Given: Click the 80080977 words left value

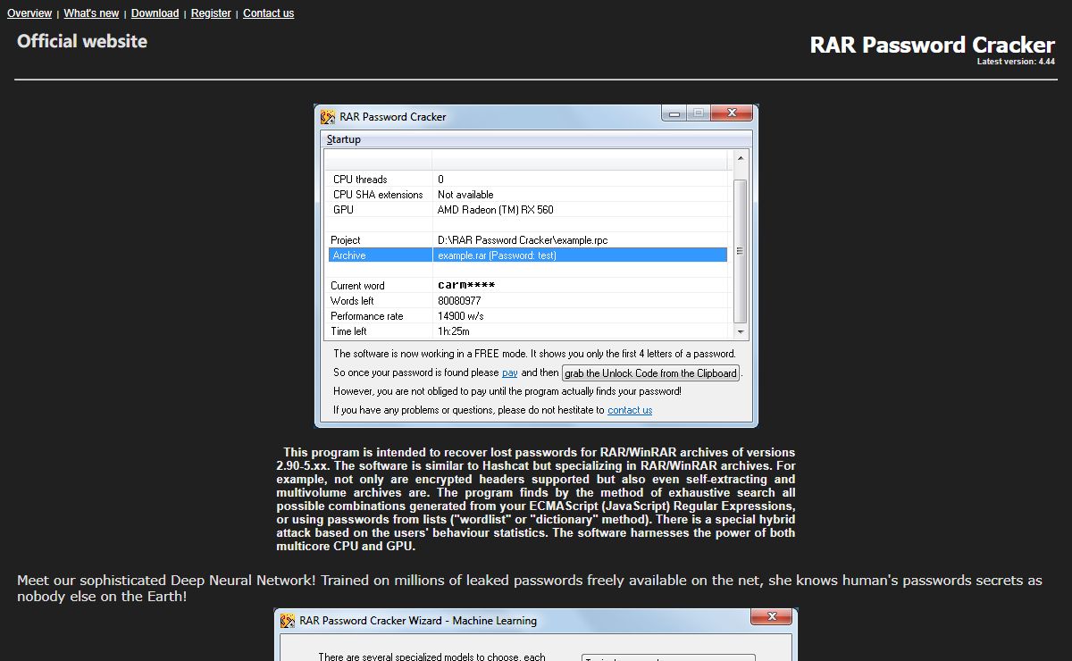Looking at the screenshot, I should (x=459, y=301).
